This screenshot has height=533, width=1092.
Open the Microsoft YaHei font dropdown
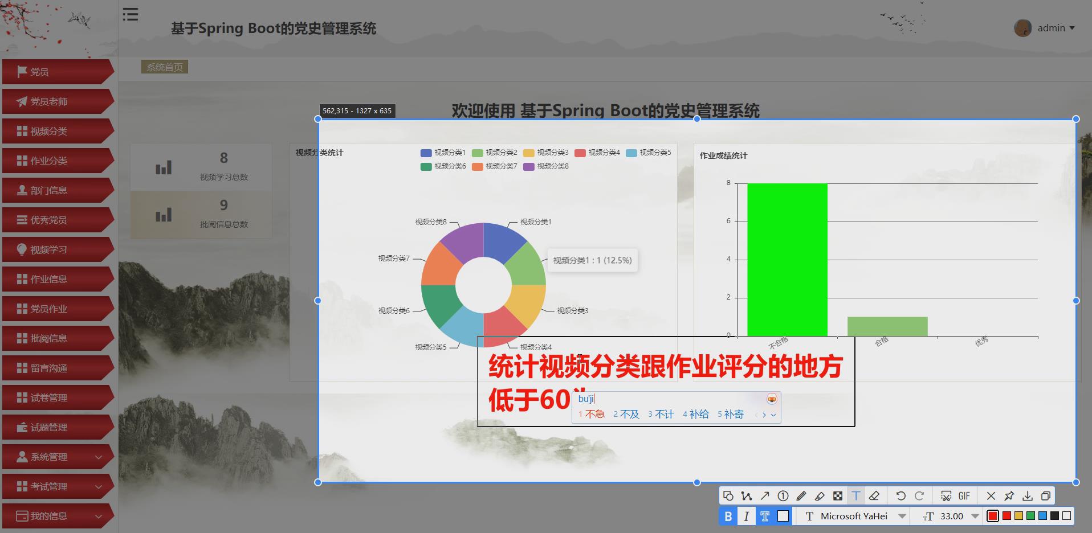coord(902,516)
